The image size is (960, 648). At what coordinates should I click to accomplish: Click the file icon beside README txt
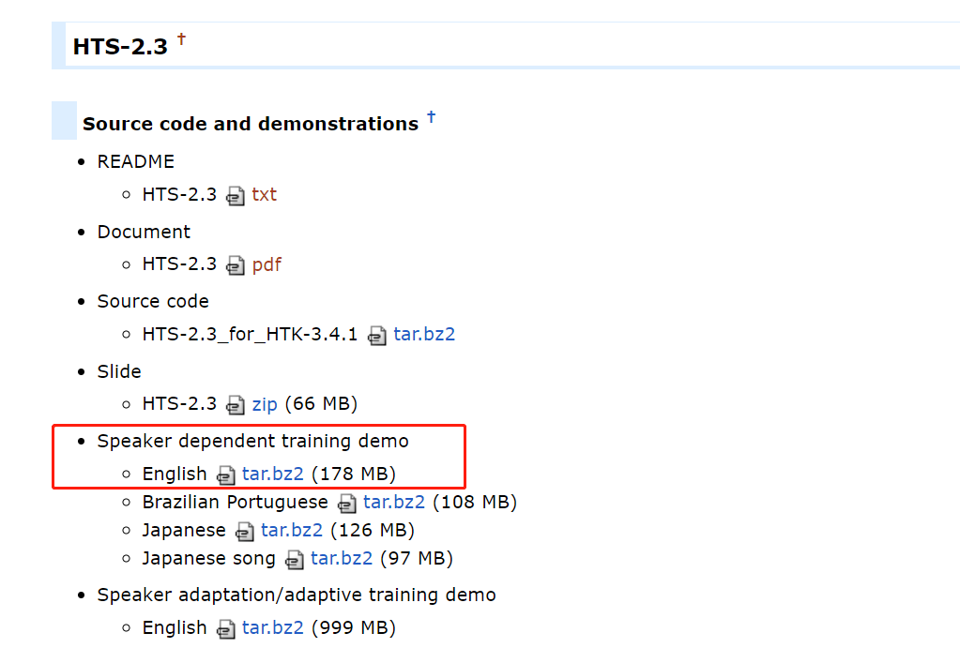click(x=235, y=196)
